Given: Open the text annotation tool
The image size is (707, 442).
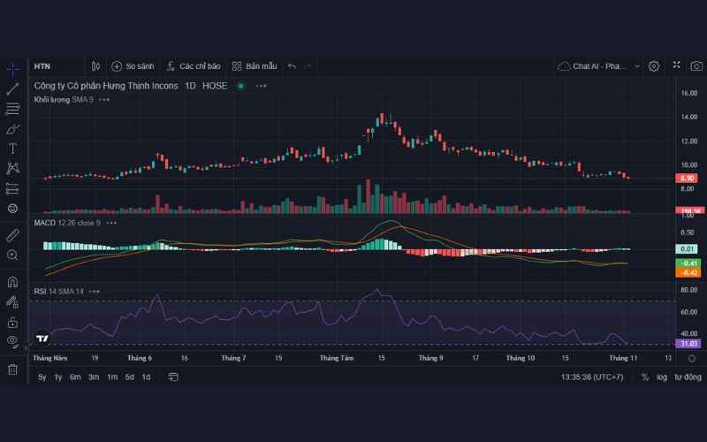Looking at the screenshot, I should click(12, 149).
